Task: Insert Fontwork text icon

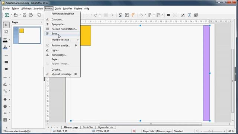Action: point(133,15)
